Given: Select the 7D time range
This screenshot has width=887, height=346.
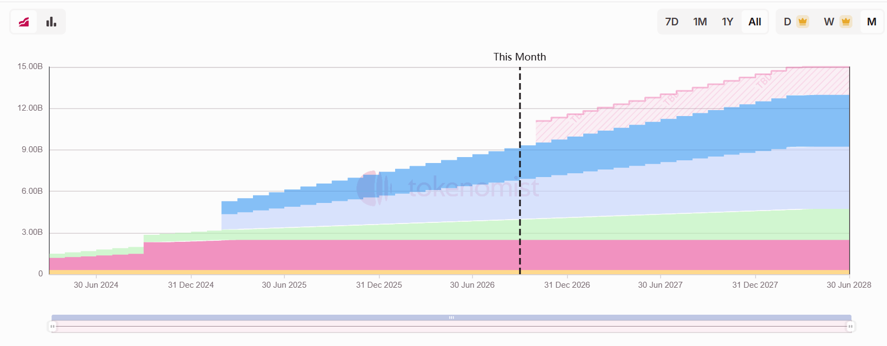Looking at the screenshot, I should pyautogui.click(x=672, y=22).
